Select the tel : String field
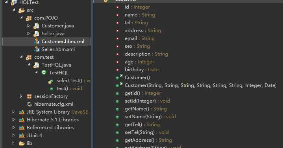Image resolution: width=283 pixels, height=148 pixels. [x=136, y=23]
